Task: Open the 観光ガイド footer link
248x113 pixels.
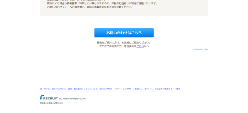Action: [x=169, y=89]
